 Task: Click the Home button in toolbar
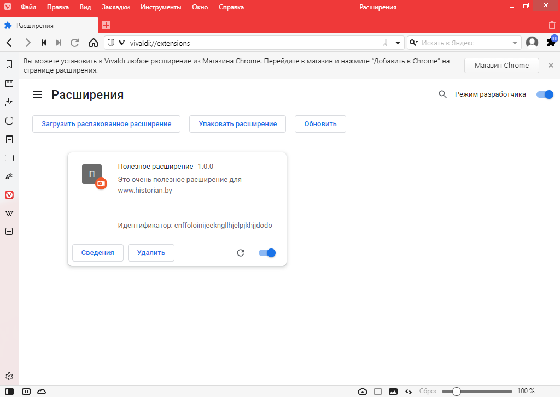coord(93,43)
